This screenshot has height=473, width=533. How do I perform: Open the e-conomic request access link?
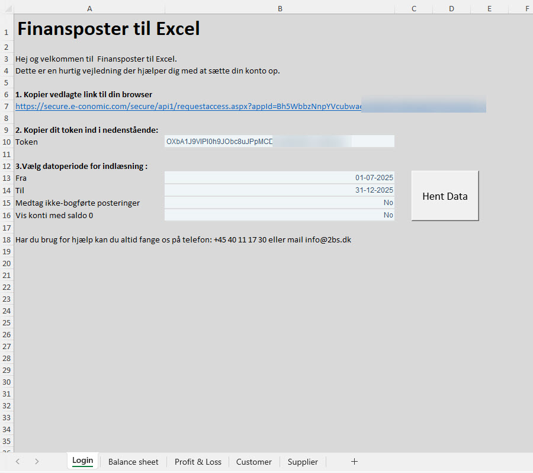(x=188, y=107)
